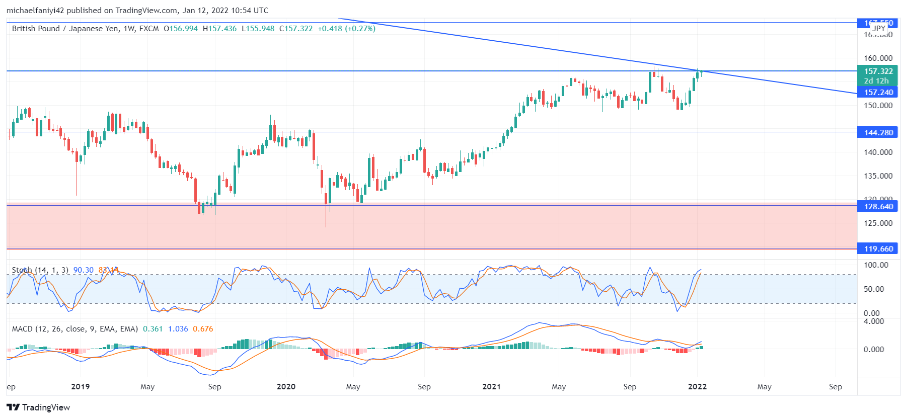907x419 pixels.
Task: Click the Stoch 90.30 value
Action: click(x=84, y=270)
